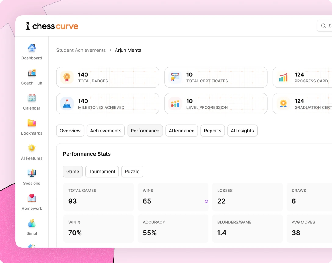This screenshot has width=332, height=263.
Task: Click the Progress Card chart icon
Action: [283, 77]
